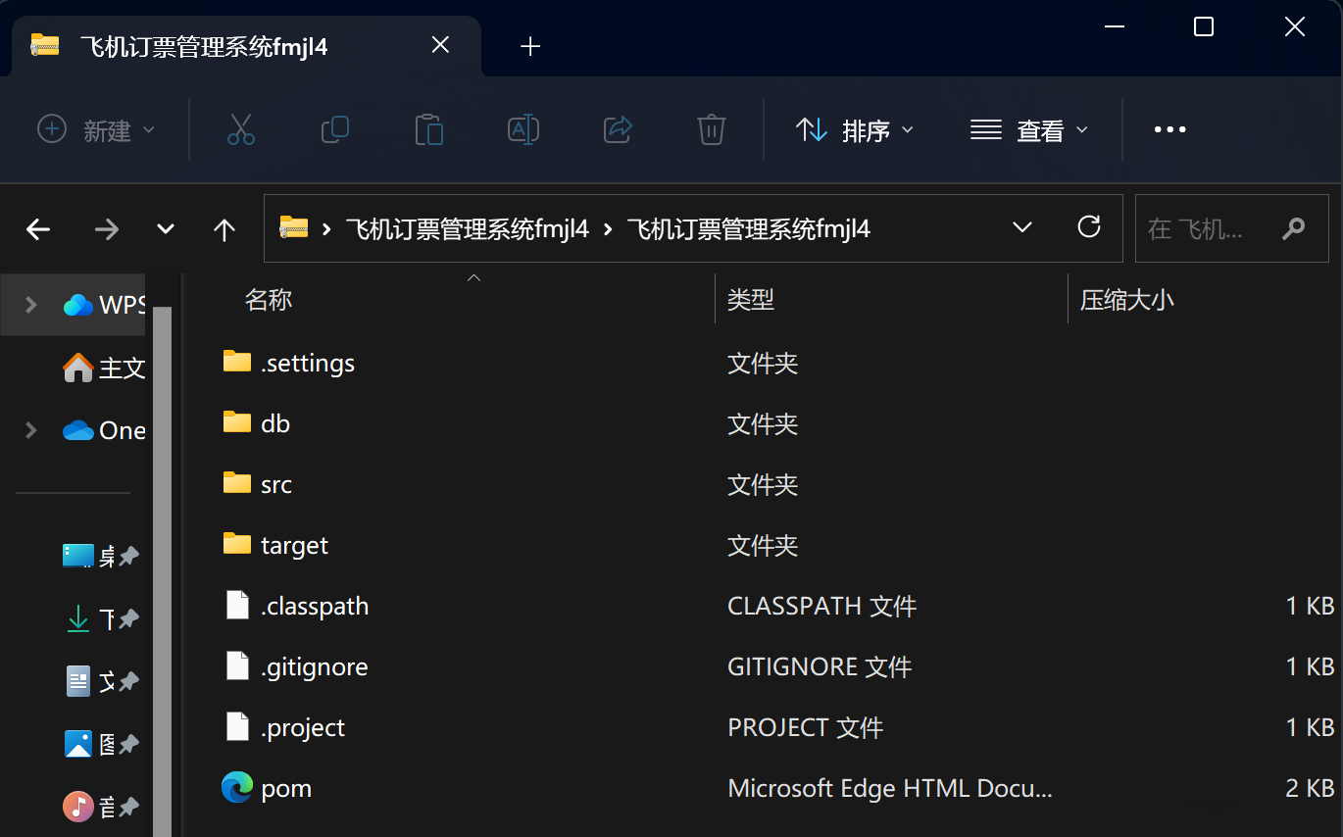1343x837 pixels.
Task: Click first 飞机订票管理系统fmjl4 breadcrumb
Action: [468, 229]
